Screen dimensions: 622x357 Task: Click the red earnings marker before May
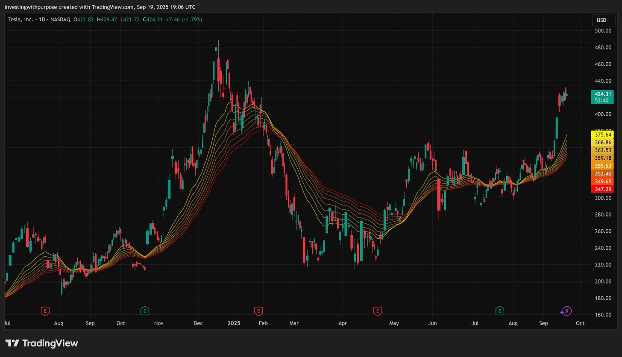coord(377,311)
